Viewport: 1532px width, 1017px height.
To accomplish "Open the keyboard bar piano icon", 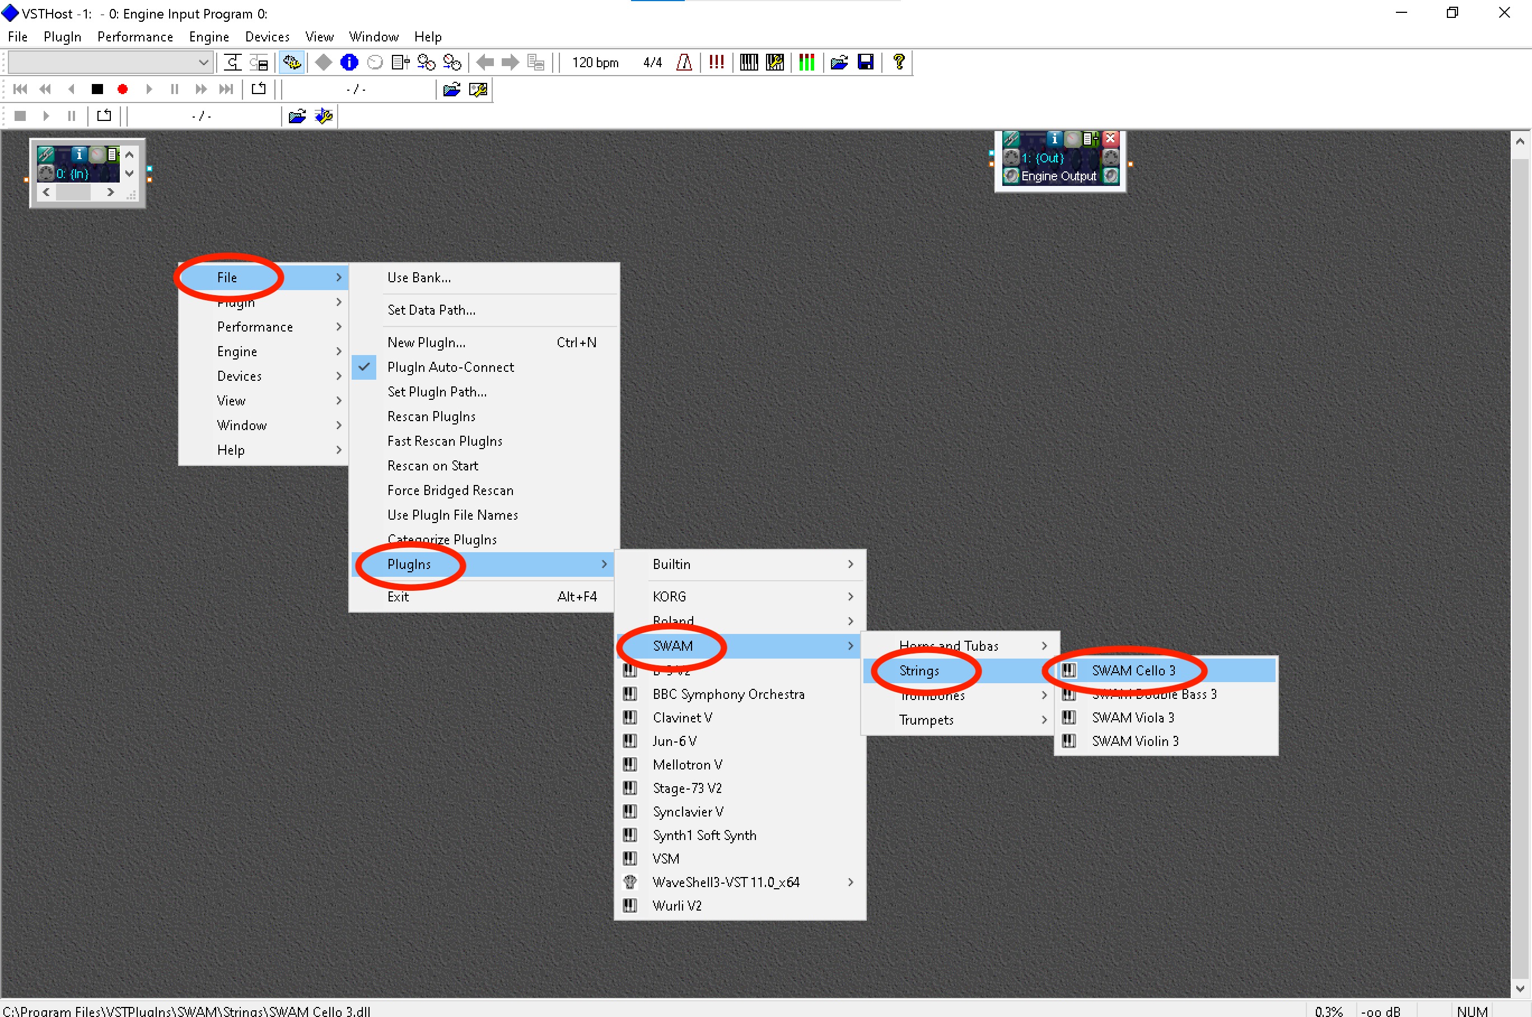I will pos(749,62).
